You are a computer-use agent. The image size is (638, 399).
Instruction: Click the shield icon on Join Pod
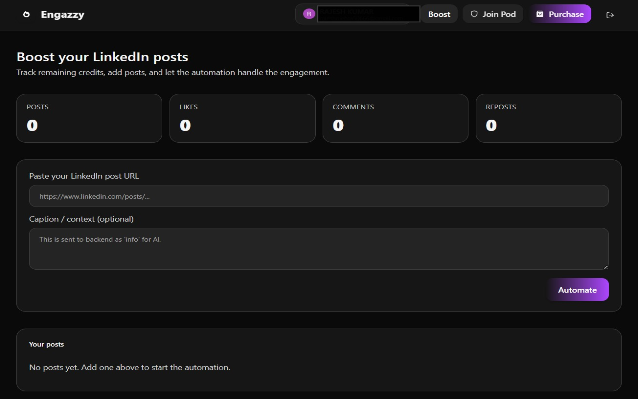tap(474, 14)
